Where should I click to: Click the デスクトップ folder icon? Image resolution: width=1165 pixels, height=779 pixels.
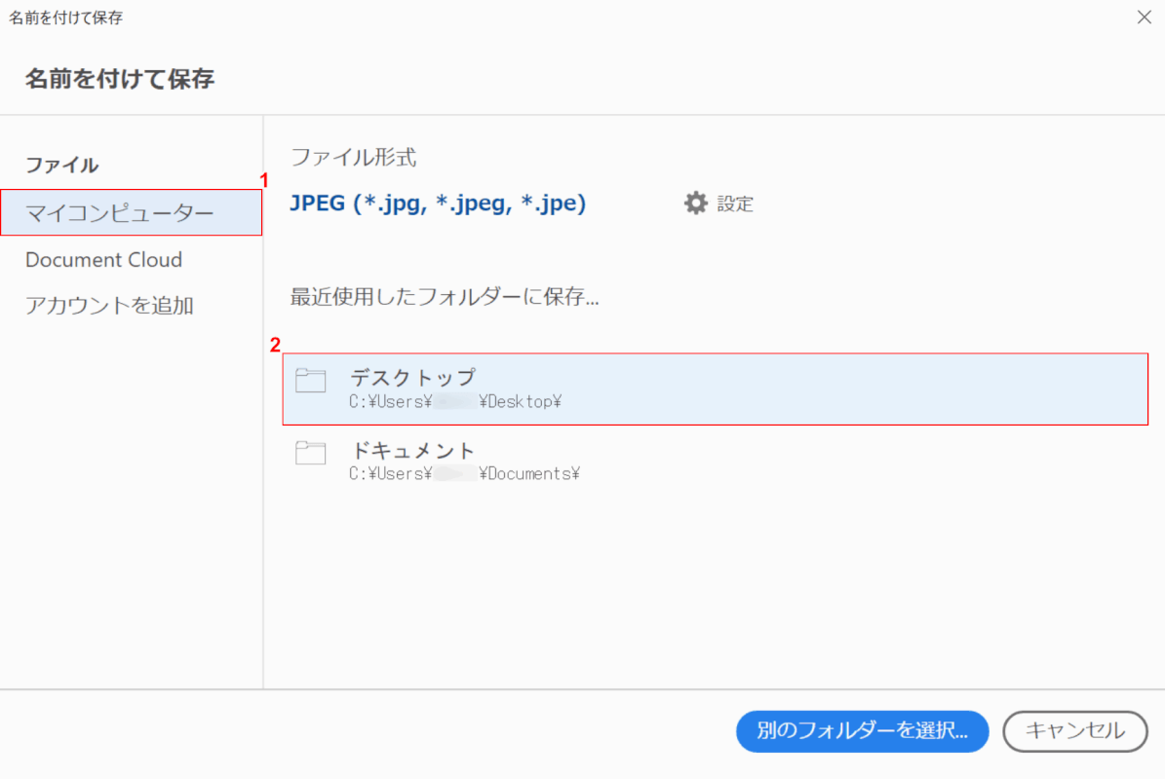point(311,381)
